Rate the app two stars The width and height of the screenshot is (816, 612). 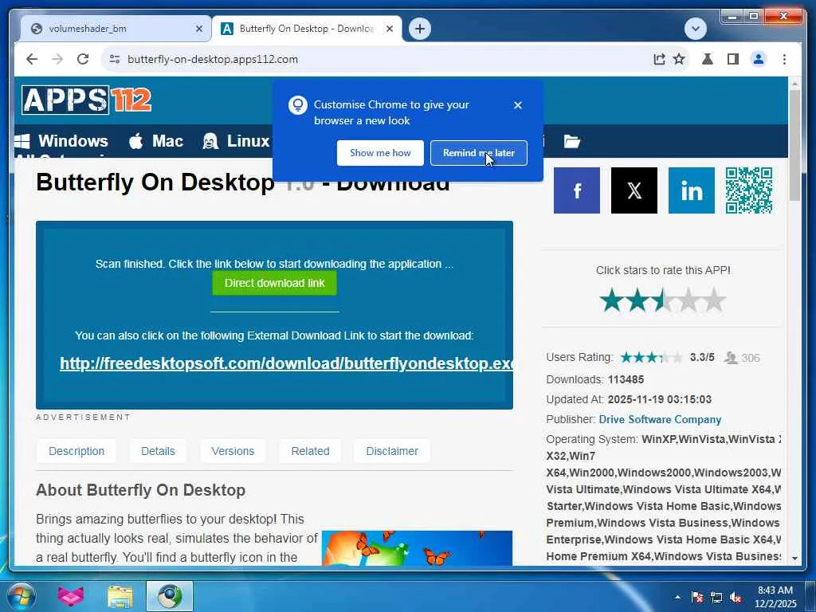pos(637,300)
